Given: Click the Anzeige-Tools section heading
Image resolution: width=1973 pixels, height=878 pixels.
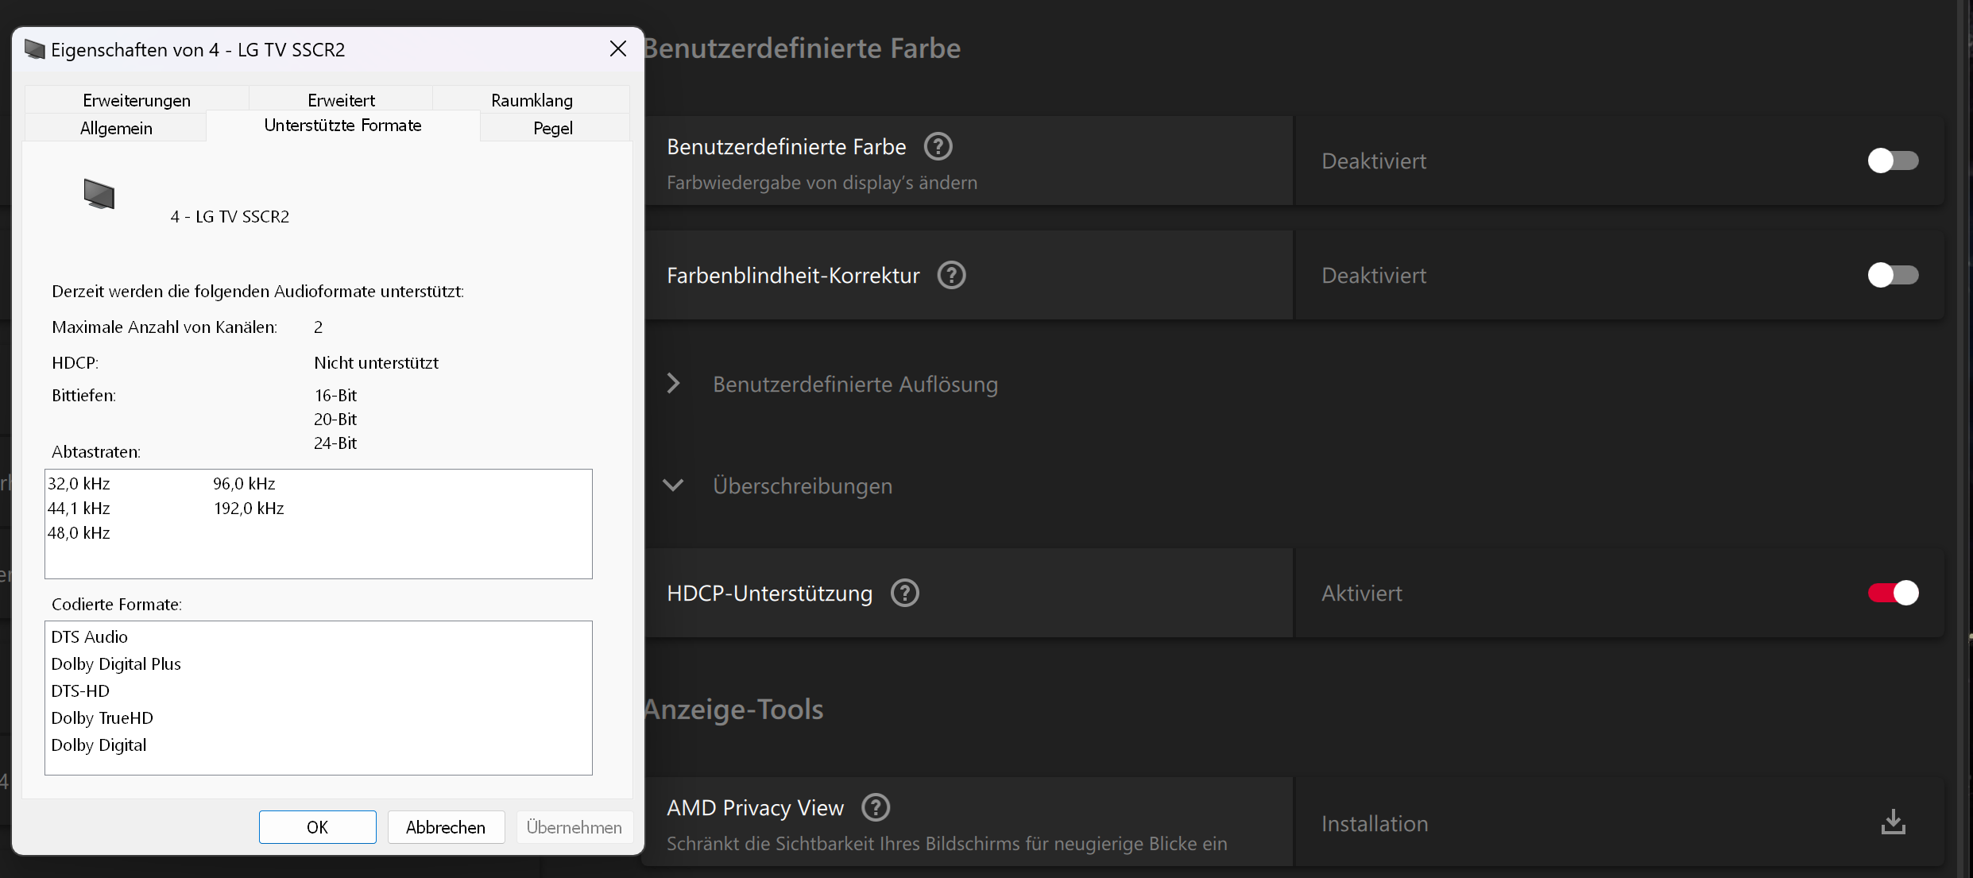Looking at the screenshot, I should pos(733,709).
